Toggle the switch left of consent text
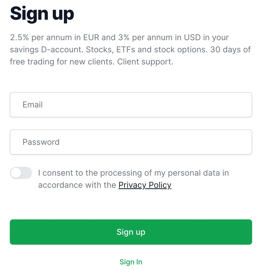 [x=21, y=173]
